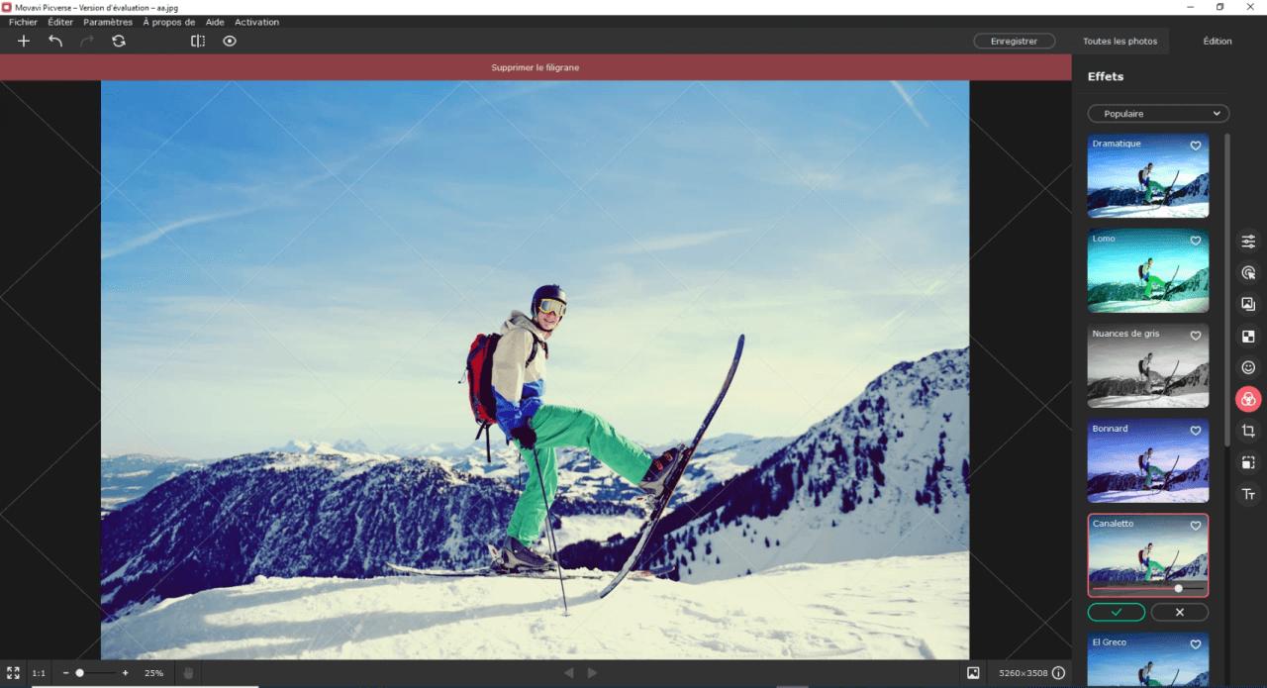Favorite the Lomo effect

(x=1195, y=241)
